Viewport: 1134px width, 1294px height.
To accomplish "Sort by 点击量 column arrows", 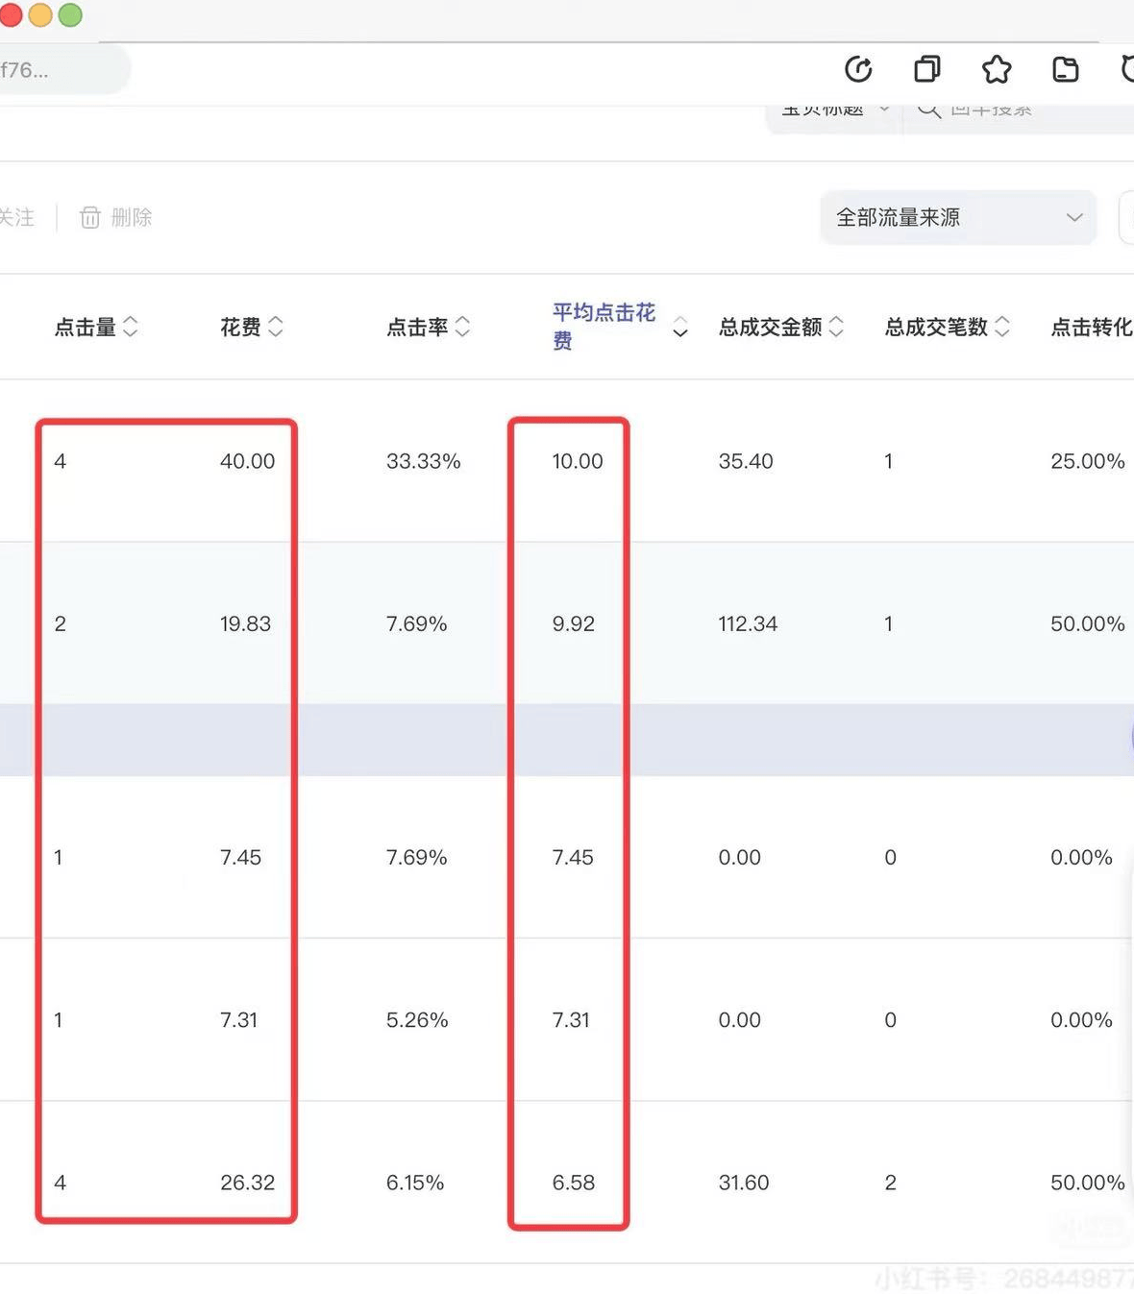I will (x=131, y=327).
